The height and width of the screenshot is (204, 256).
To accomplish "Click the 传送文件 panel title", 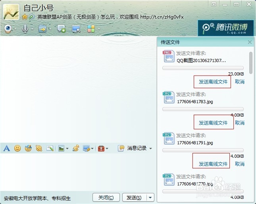I will (170, 42).
